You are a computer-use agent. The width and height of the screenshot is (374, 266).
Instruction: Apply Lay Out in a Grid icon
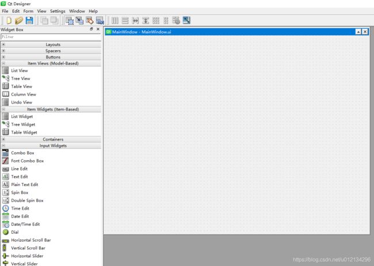[x=156, y=21]
